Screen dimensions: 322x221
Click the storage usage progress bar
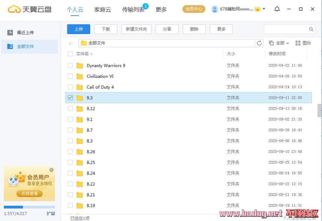coord(29,207)
